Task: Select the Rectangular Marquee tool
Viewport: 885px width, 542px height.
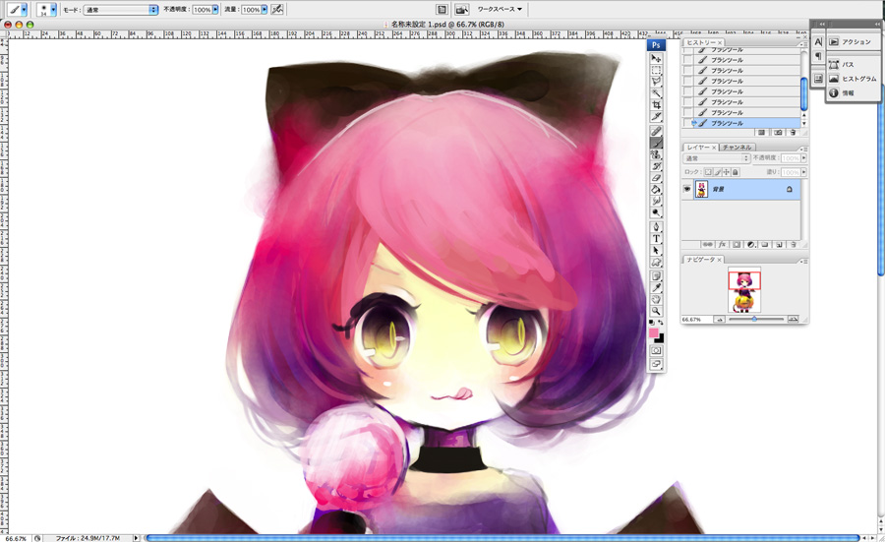Action: click(656, 70)
